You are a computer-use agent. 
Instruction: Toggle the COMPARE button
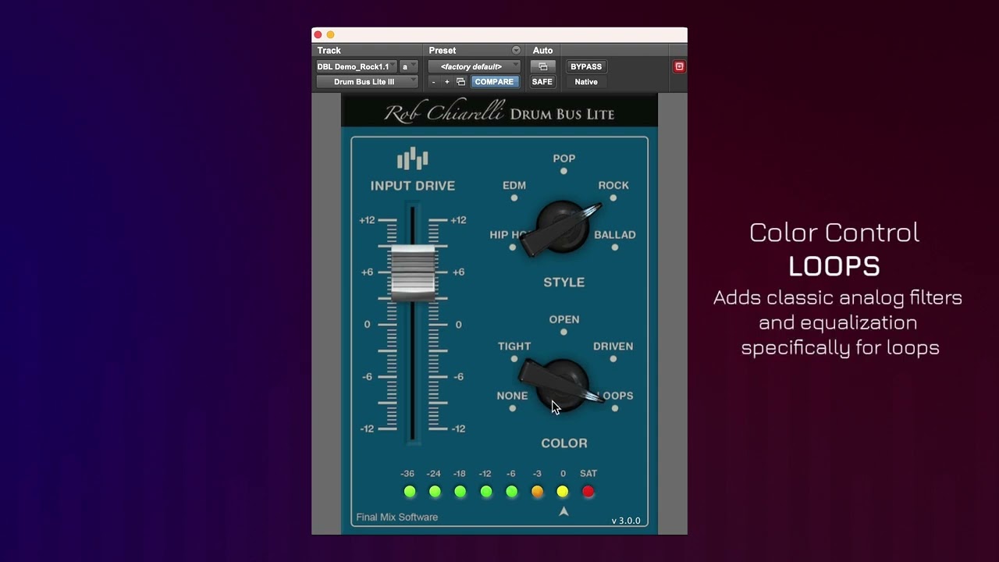point(494,82)
